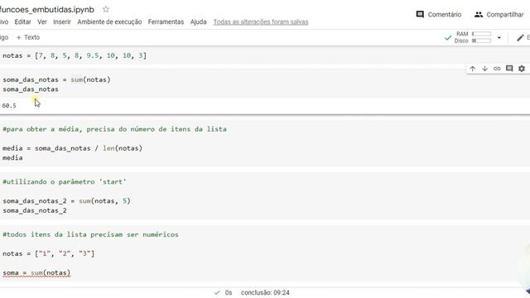Screen dimensions: 530x298
Task: Open the Inserir menu
Action: pos(62,22)
